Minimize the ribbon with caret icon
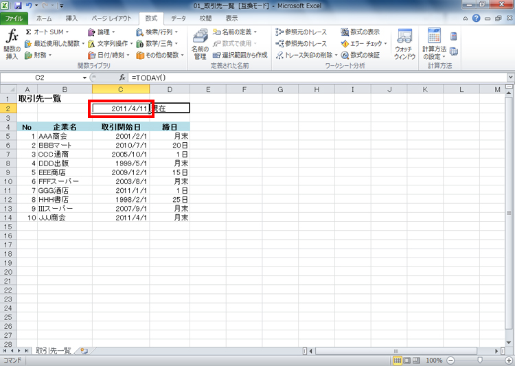Image resolution: width=515 pixels, height=366 pixels. coord(466,19)
